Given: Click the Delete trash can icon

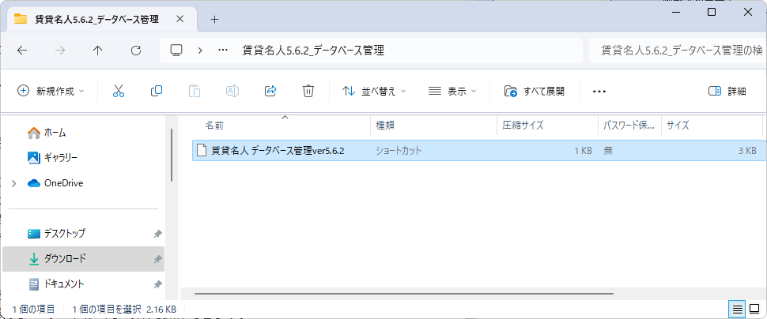Looking at the screenshot, I should coord(308,91).
